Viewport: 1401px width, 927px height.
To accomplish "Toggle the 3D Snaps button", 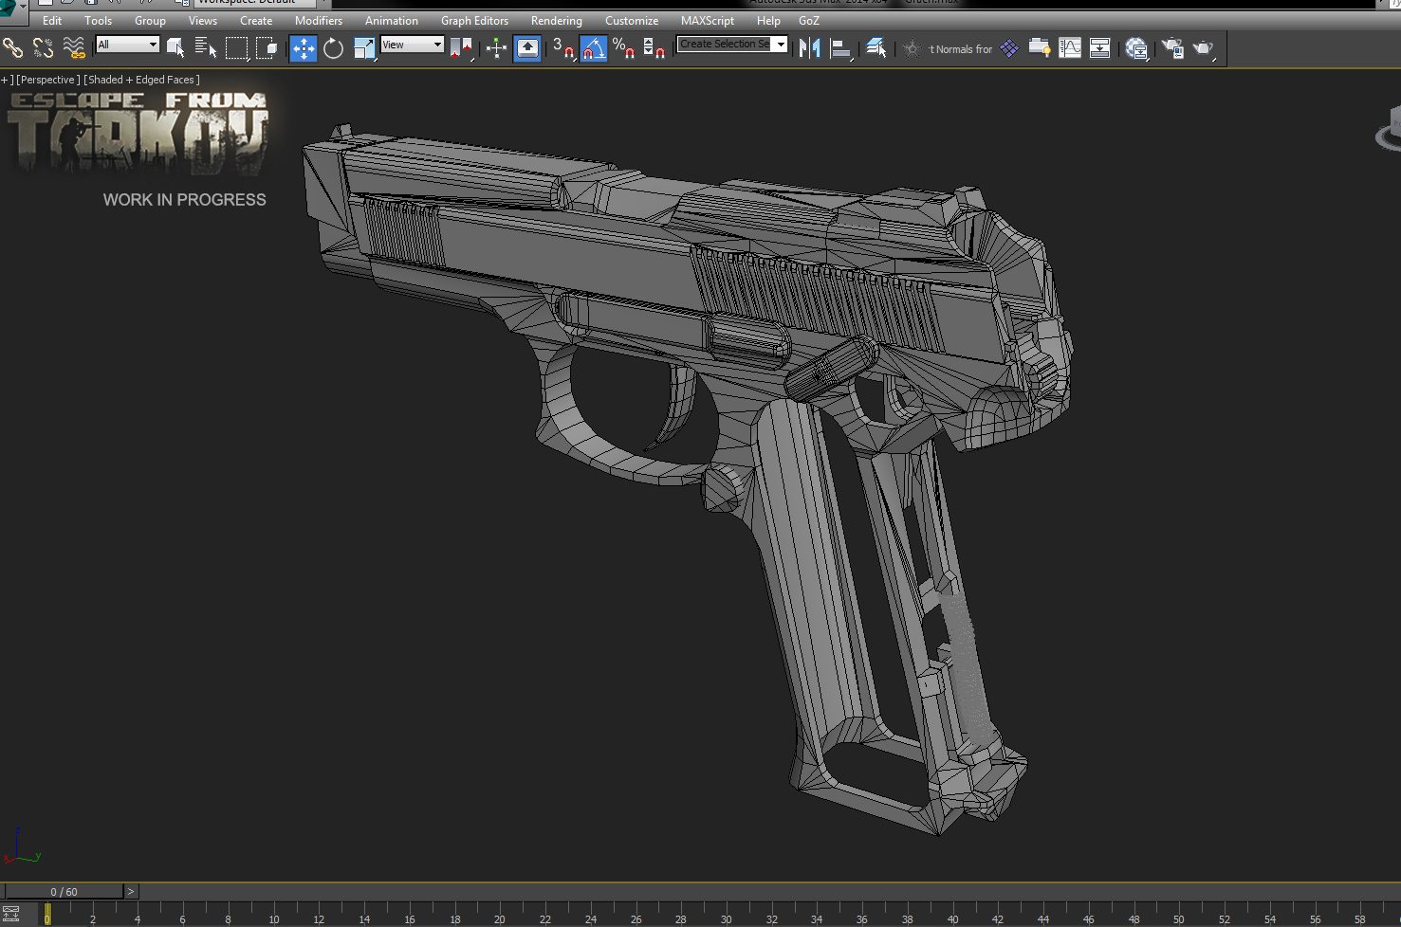I will click(x=563, y=48).
